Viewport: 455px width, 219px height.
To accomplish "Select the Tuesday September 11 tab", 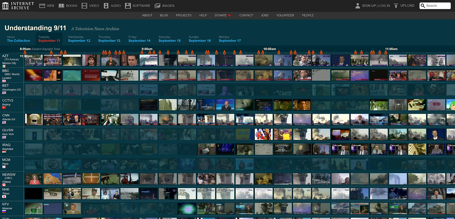I will tap(49, 39).
